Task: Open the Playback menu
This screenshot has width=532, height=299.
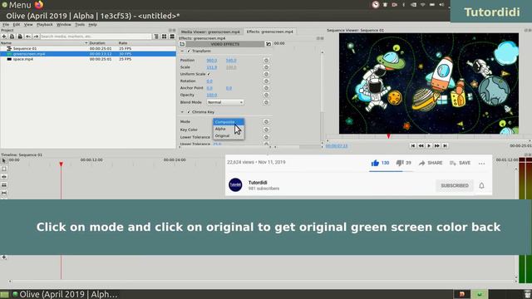Action: pyautogui.click(x=44, y=25)
